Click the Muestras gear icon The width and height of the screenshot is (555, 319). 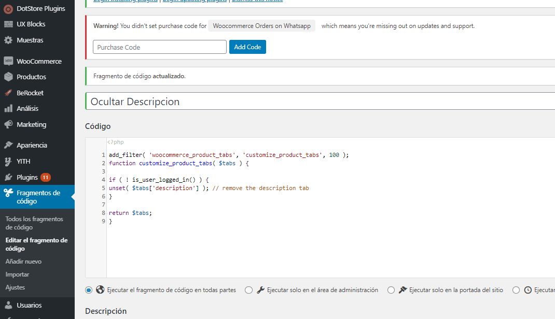coord(8,40)
